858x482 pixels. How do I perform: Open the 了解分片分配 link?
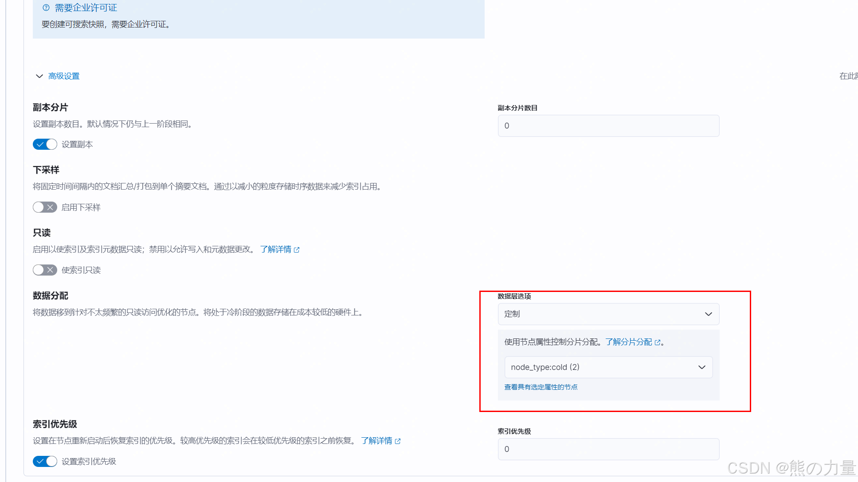628,342
